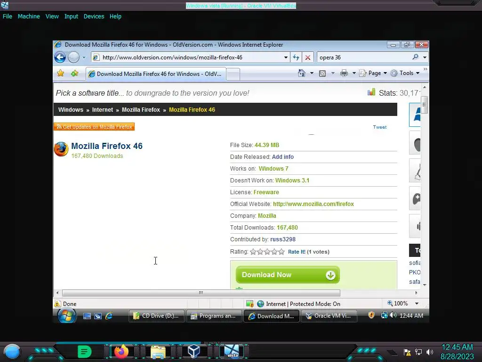Stop loading with red X icon
482x362 pixels.
[308, 57]
